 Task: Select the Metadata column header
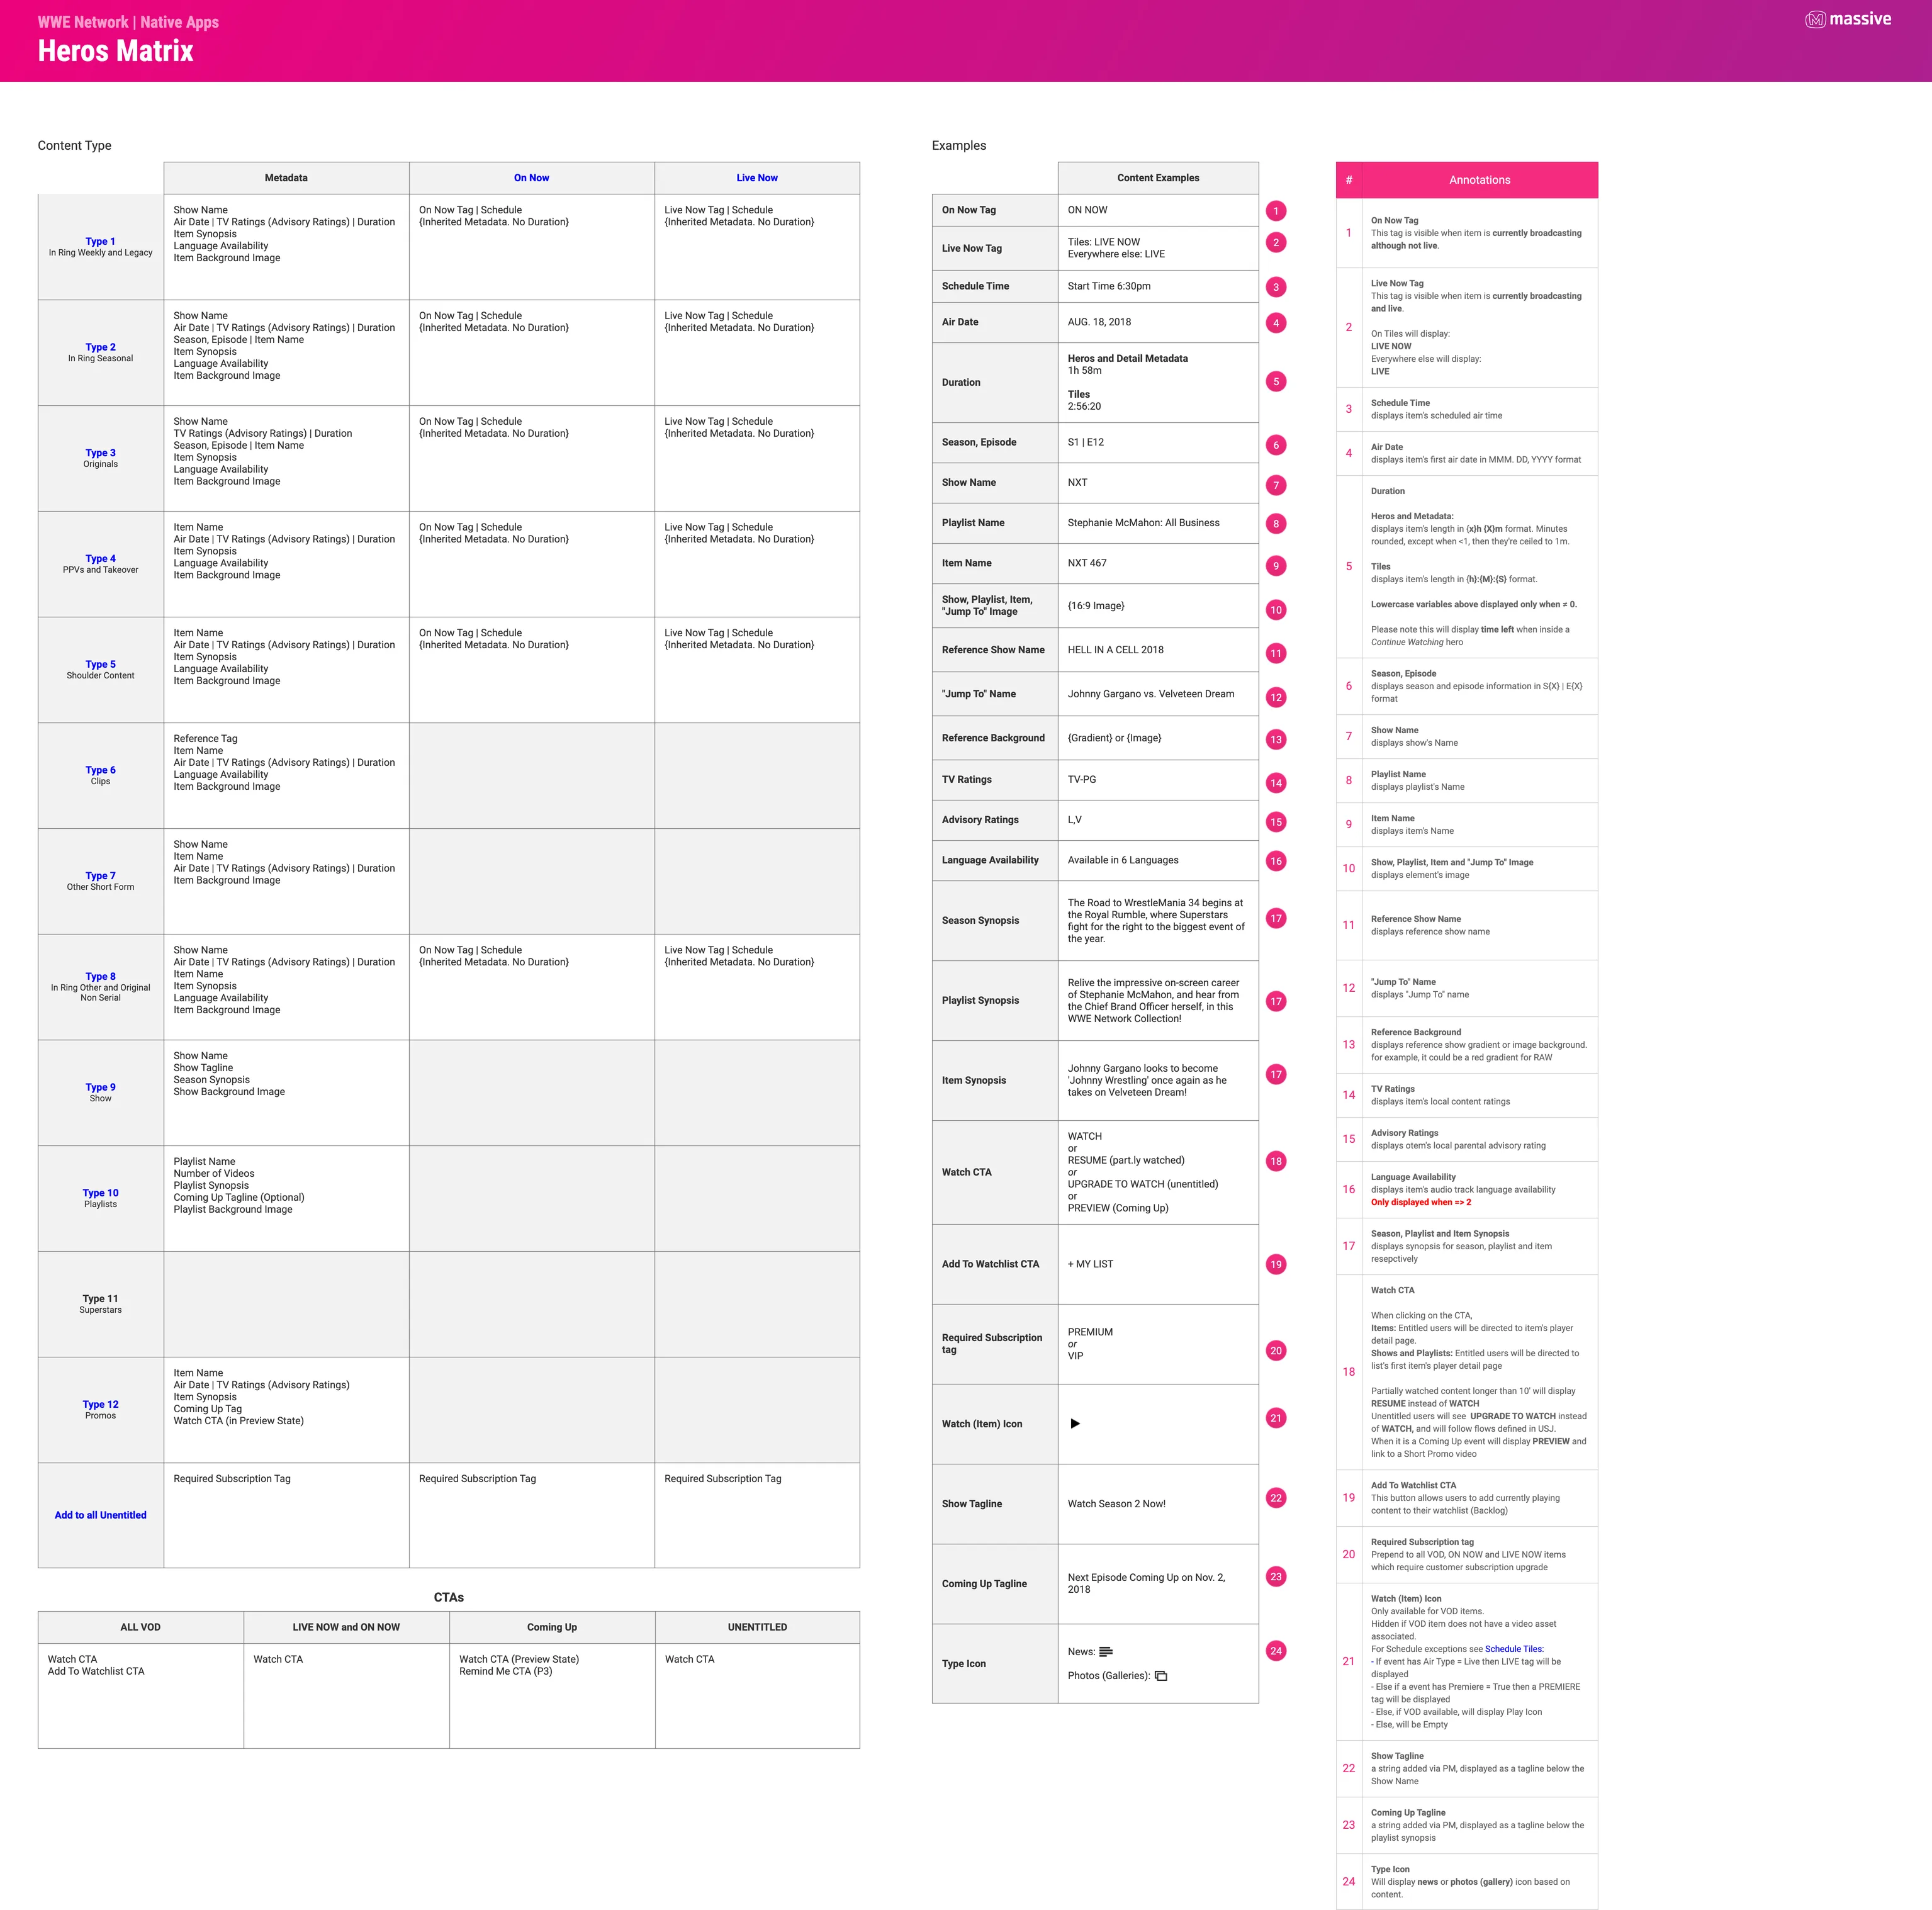[286, 178]
